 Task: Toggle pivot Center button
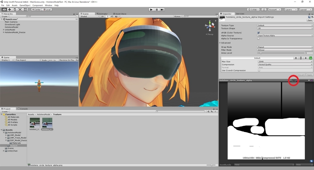tap(36, 9)
